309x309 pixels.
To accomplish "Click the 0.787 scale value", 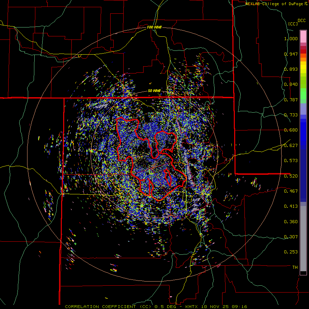I will click(291, 100).
